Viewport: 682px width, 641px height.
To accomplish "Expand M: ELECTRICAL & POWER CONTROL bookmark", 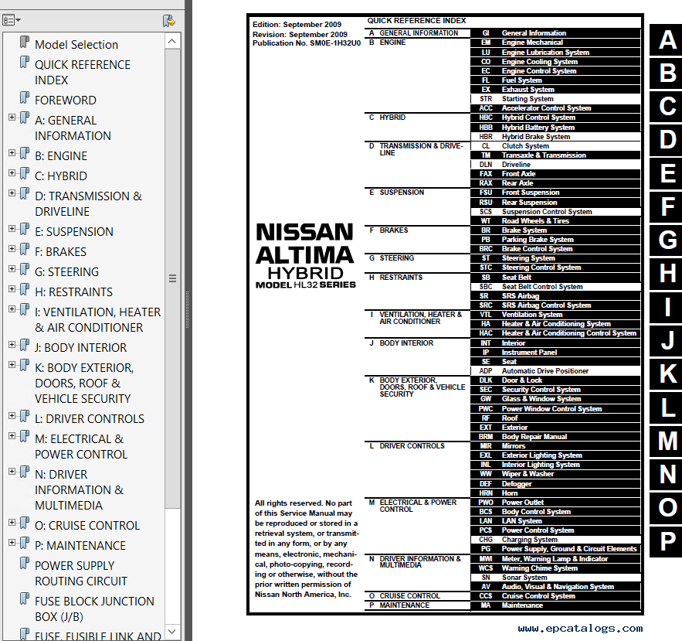I will 12,436.
